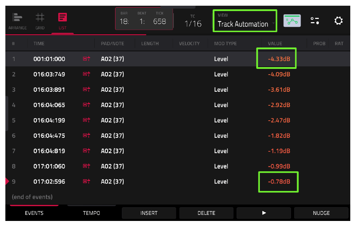Open the settings sliders icon
This screenshot has height=227, width=356.
(315, 21)
